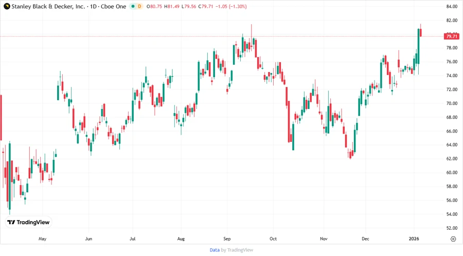463x256 pixels.
Task: Click the Nov label on time axis
Action: [x=324, y=239]
